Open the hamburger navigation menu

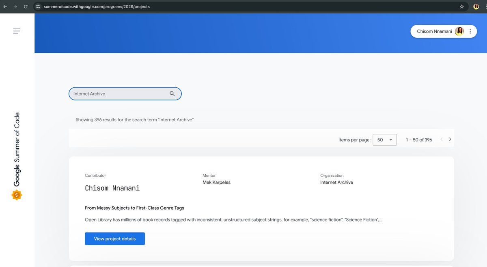17,31
